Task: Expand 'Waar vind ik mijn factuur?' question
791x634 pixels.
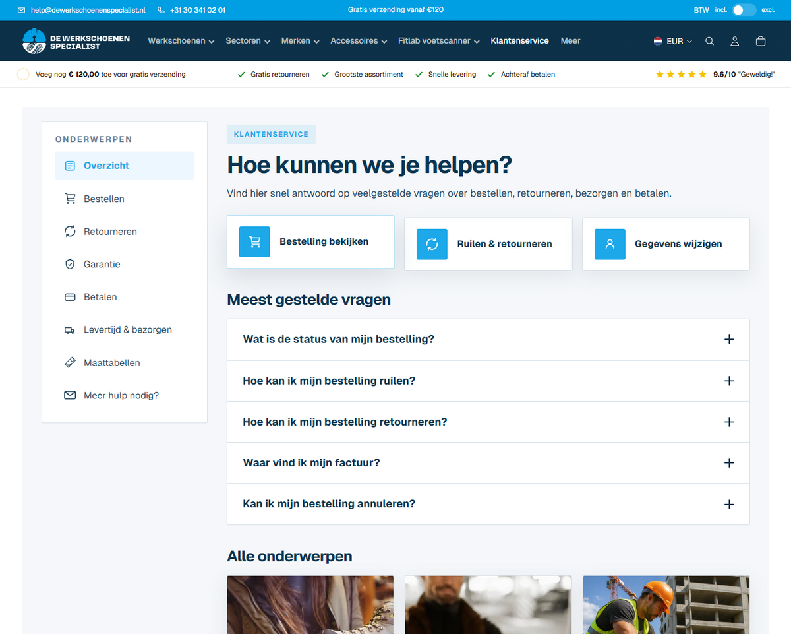Action: 488,463
